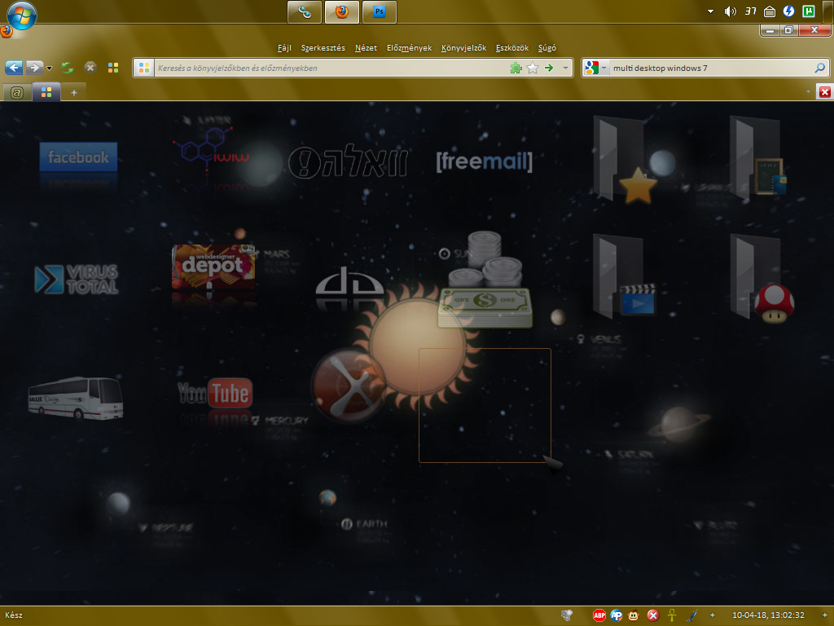The image size is (834, 626).
Task: Open the Fájl menu
Action: point(284,48)
